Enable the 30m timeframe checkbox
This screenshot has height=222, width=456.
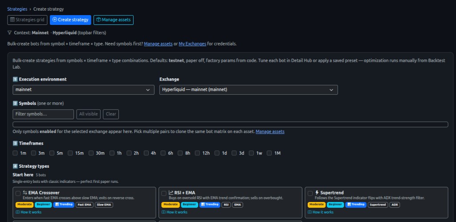tap(91, 153)
